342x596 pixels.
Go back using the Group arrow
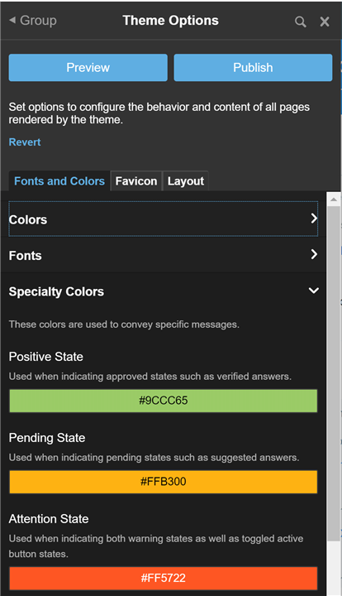click(x=33, y=21)
